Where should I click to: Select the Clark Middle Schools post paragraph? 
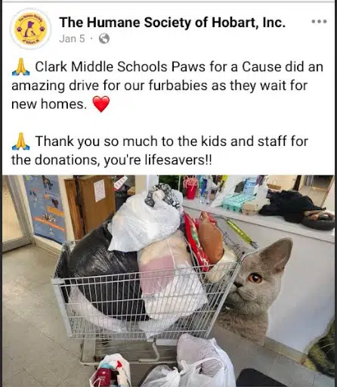click(x=167, y=85)
